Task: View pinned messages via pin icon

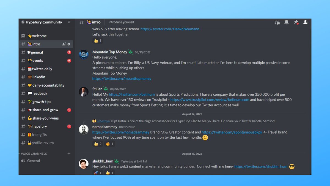Action: point(296,22)
